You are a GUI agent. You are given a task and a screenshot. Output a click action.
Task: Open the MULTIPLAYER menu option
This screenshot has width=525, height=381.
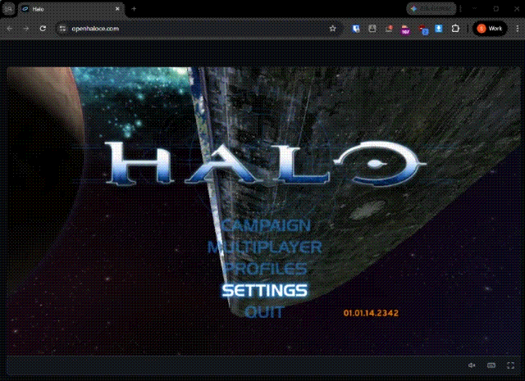pos(265,247)
